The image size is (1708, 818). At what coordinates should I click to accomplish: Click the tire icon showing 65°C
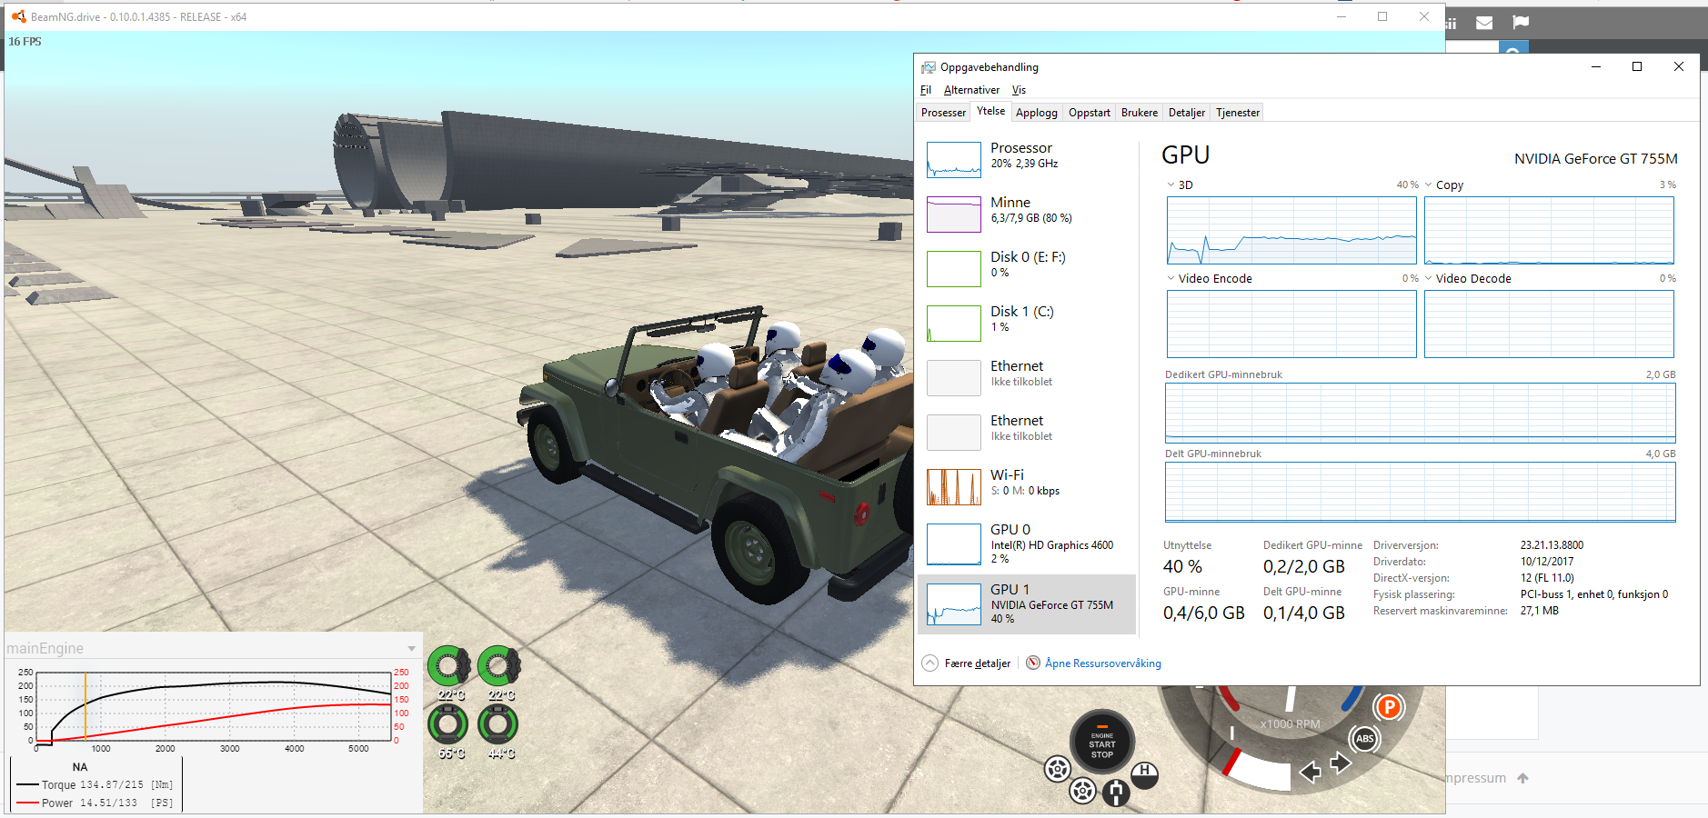pyautogui.click(x=447, y=724)
